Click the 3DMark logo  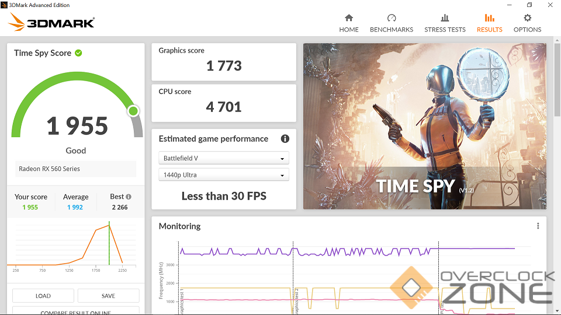[x=51, y=22]
